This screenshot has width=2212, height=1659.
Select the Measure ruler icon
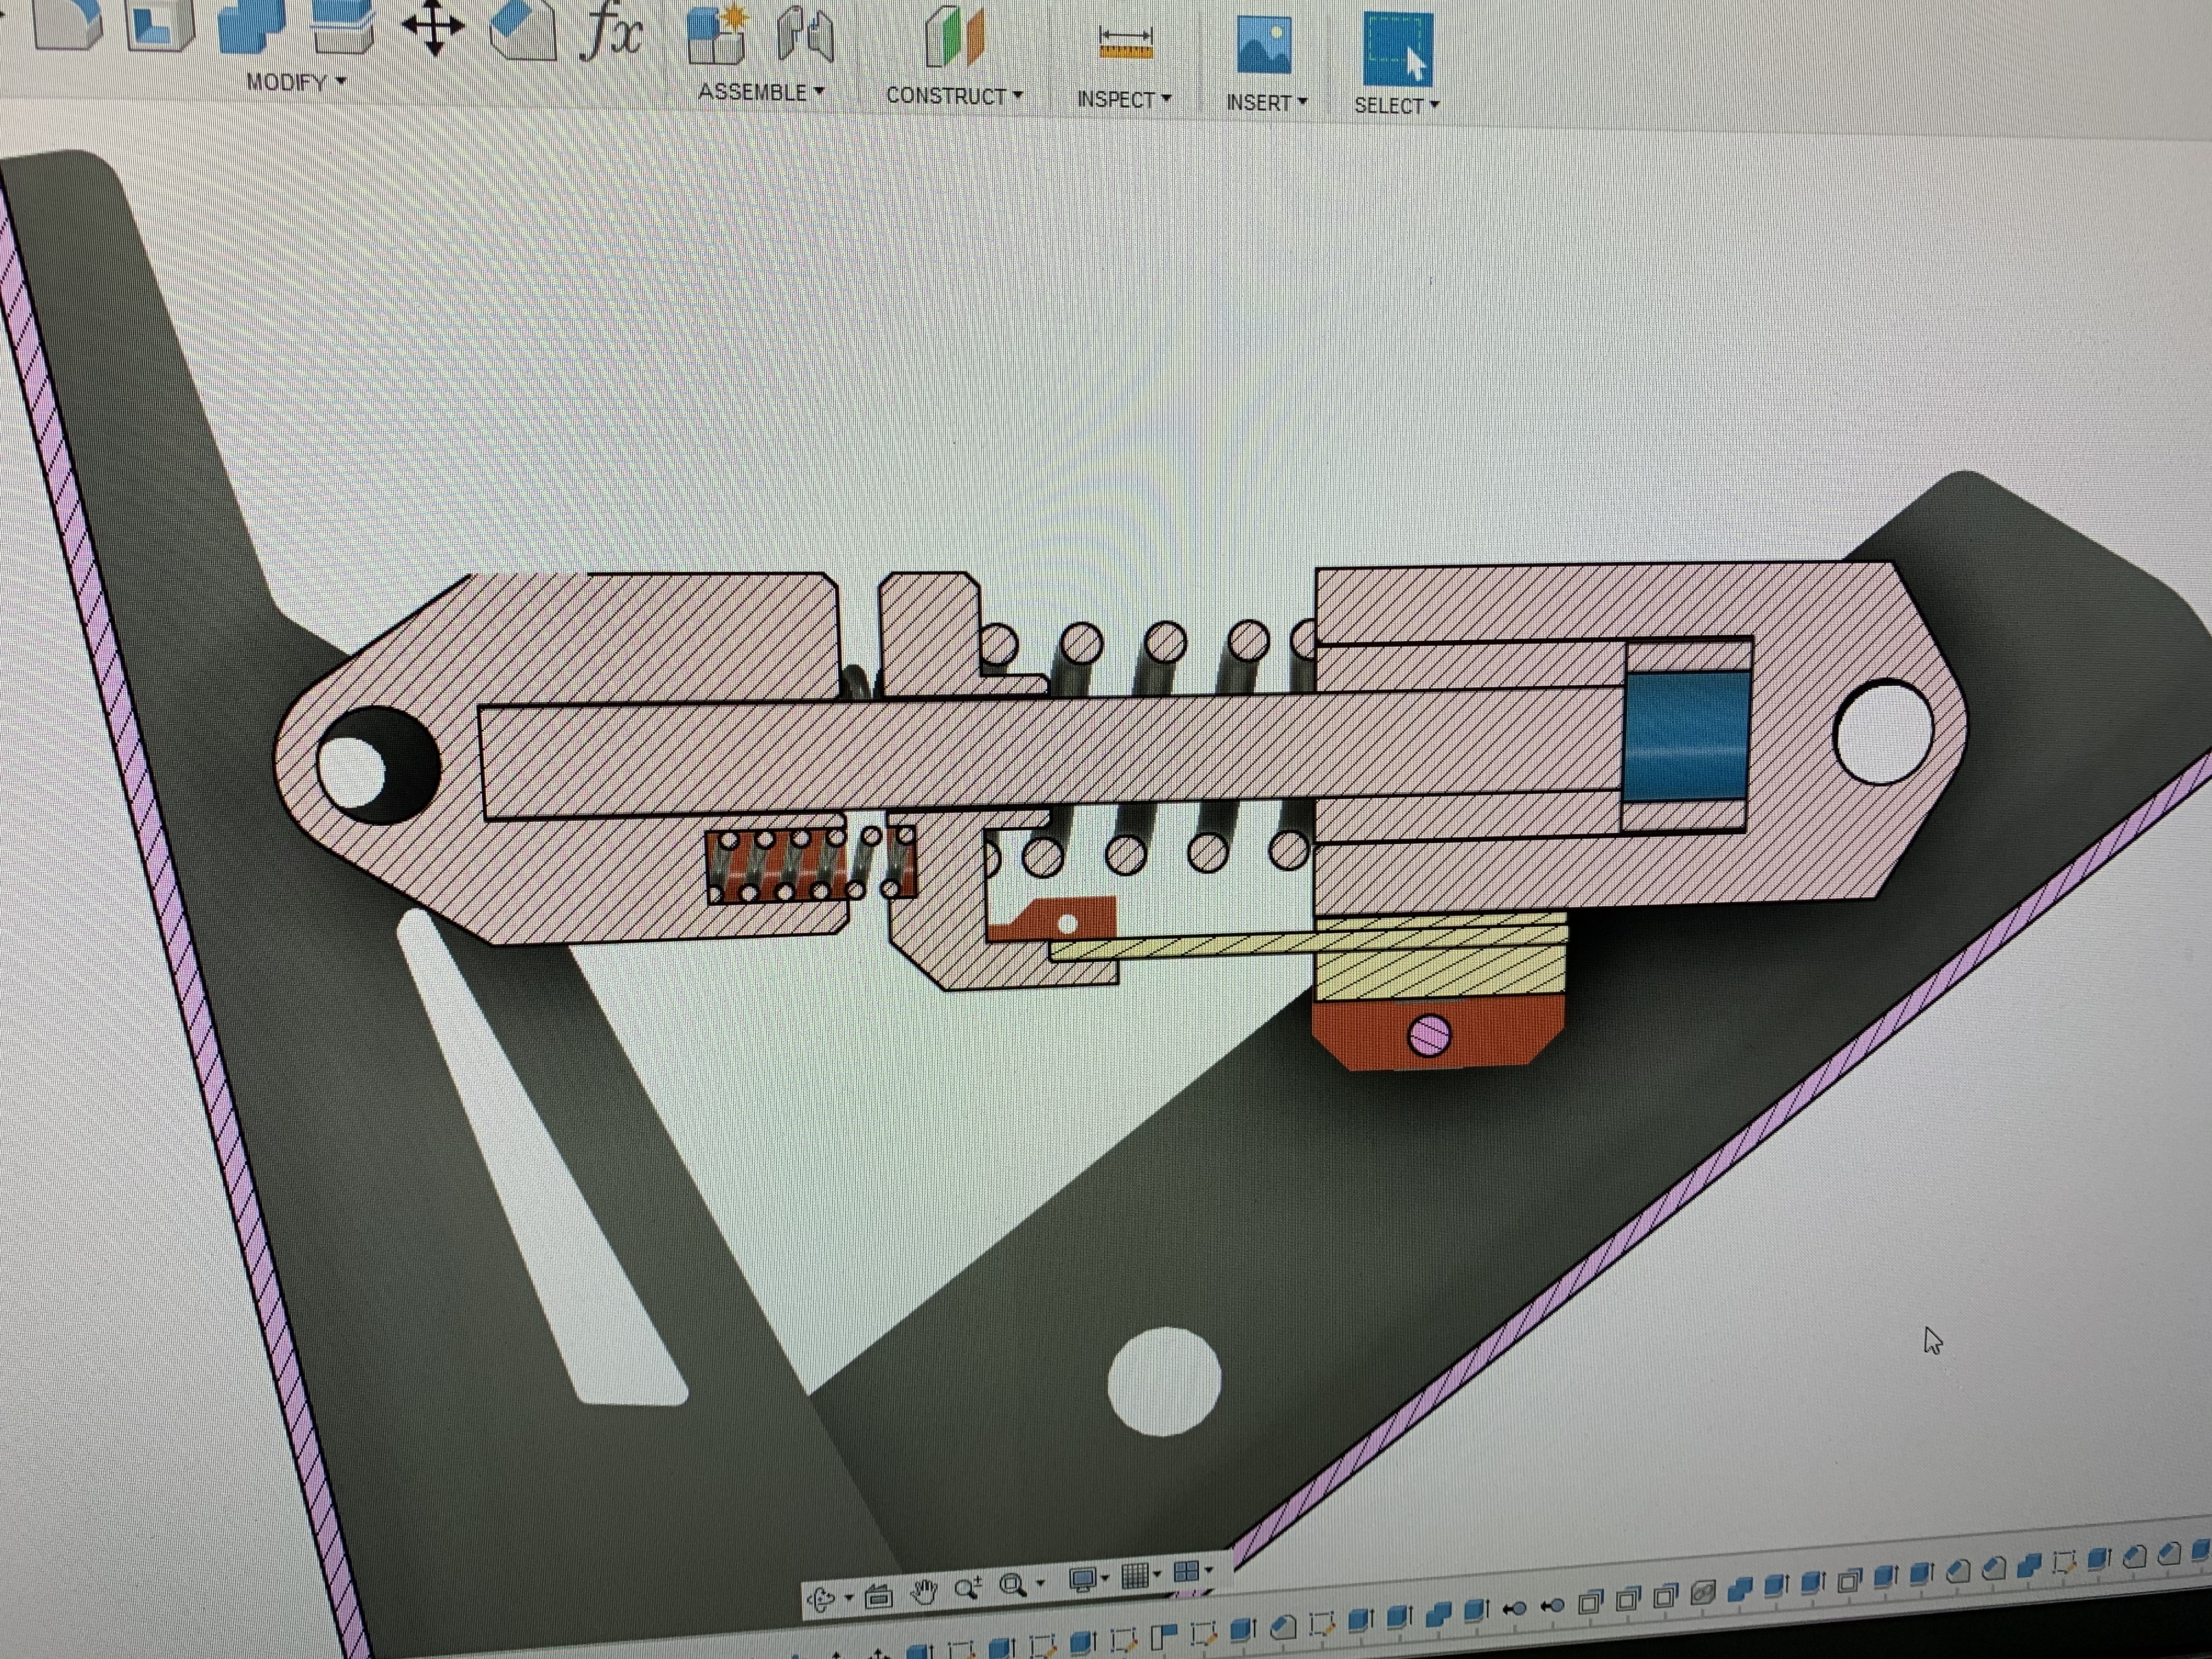1126,43
